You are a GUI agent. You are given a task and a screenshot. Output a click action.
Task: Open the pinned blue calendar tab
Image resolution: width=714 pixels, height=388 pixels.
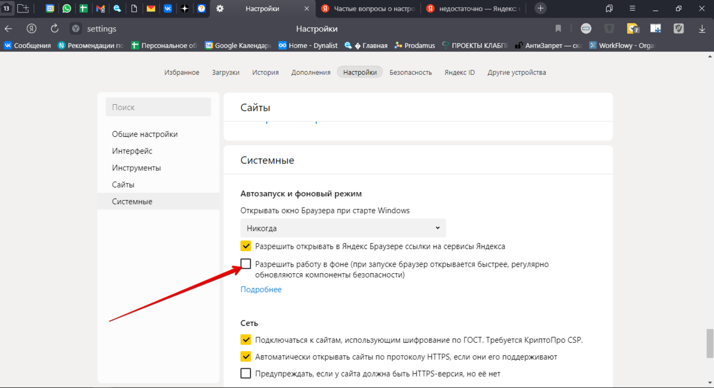point(50,8)
